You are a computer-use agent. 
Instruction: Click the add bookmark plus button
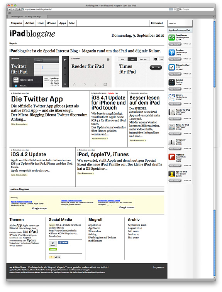(19, 9)
